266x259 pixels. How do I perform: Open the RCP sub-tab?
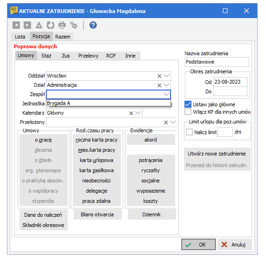click(x=111, y=56)
